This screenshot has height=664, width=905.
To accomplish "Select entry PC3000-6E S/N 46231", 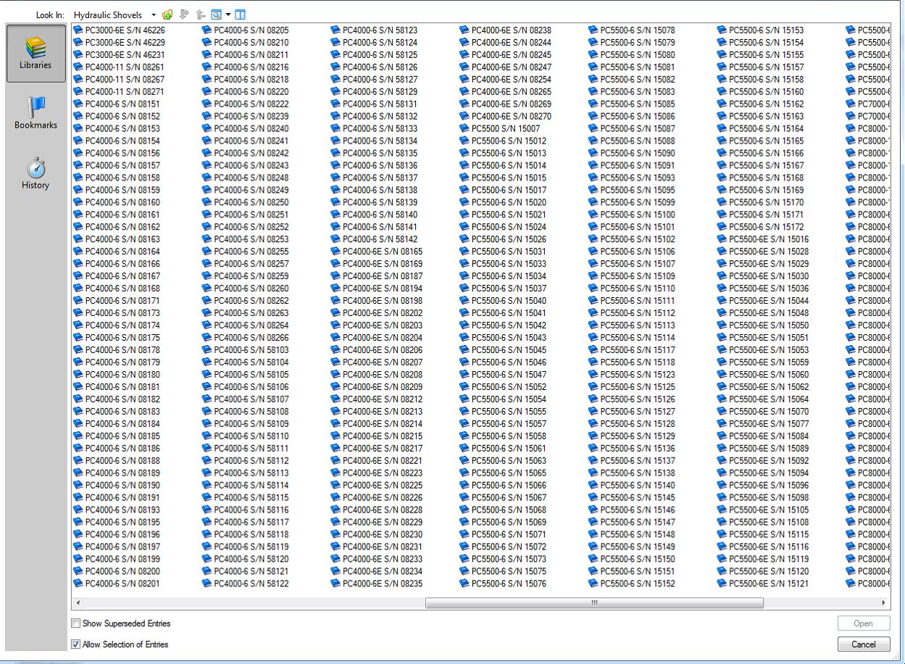I will 120,55.
